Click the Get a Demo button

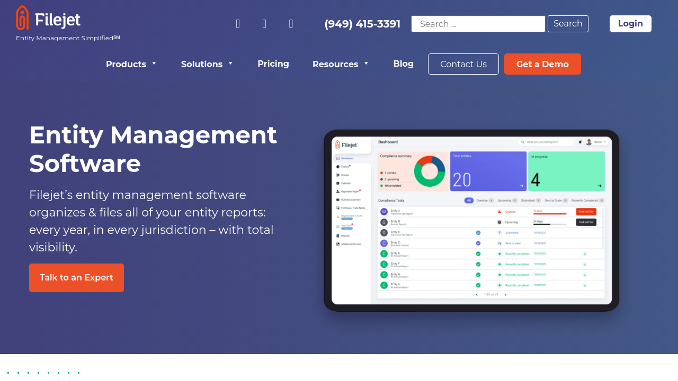pos(542,63)
